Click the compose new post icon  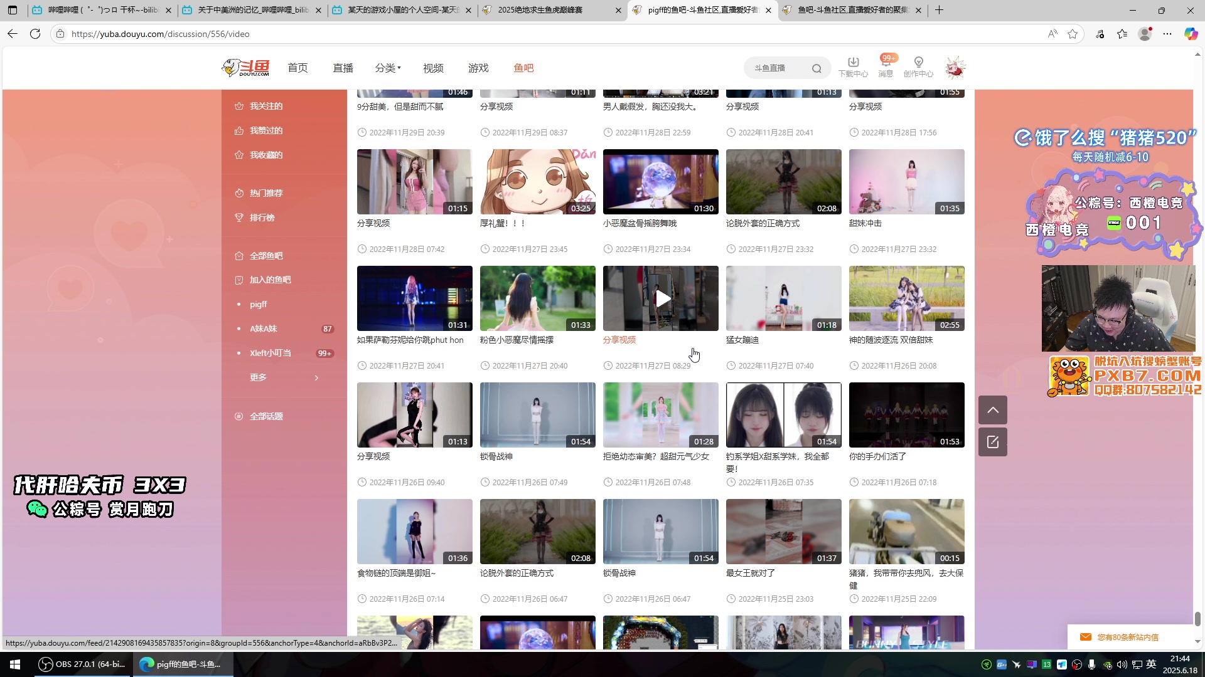993,442
